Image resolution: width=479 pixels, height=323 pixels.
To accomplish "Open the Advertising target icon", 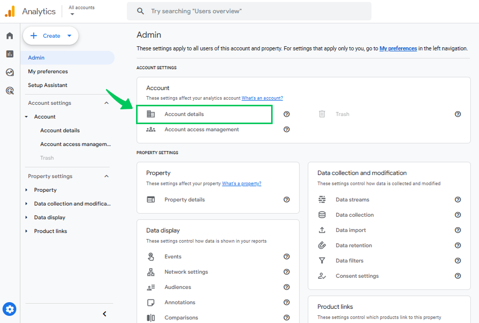I will pyautogui.click(x=10, y=91).
